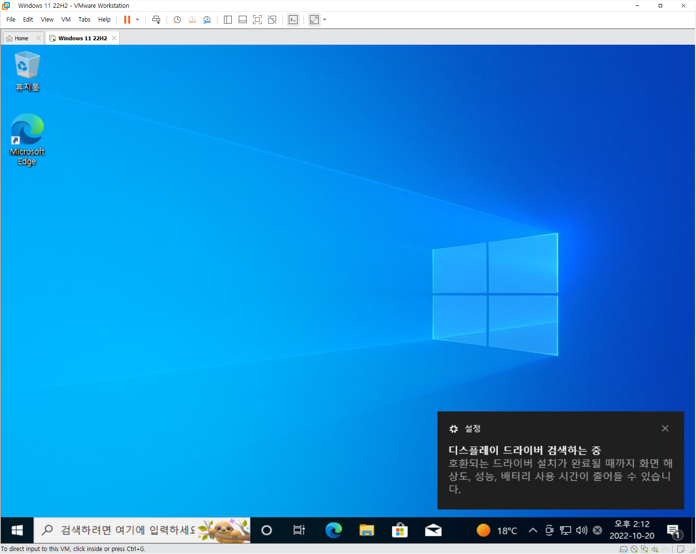Dismiss the display driver notification
The width and height of the screenshot is (696, 554).
point(665,429)
